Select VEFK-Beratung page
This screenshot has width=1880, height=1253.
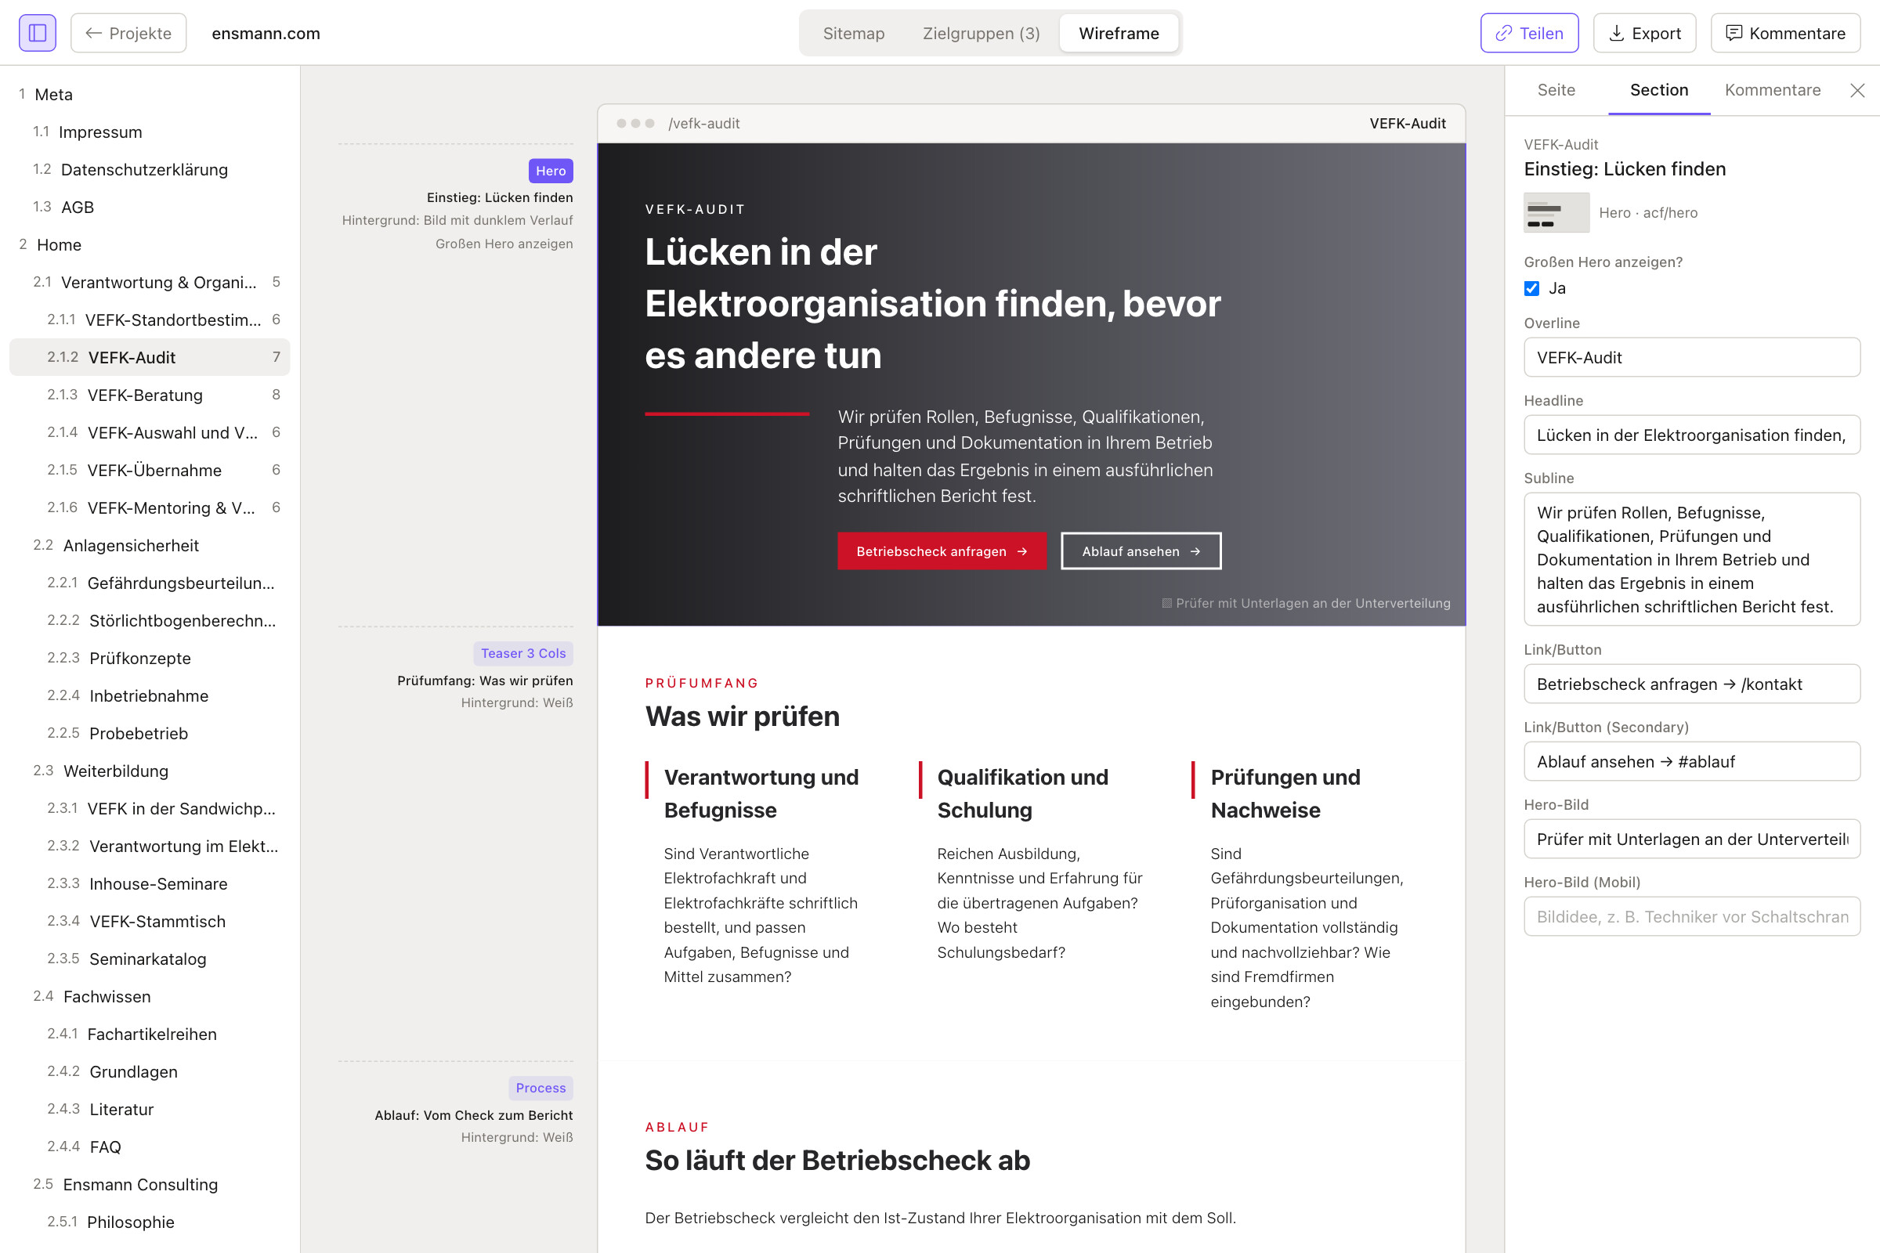coord(150,395)
